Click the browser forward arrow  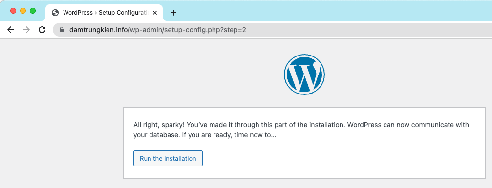tap(27, 30)
